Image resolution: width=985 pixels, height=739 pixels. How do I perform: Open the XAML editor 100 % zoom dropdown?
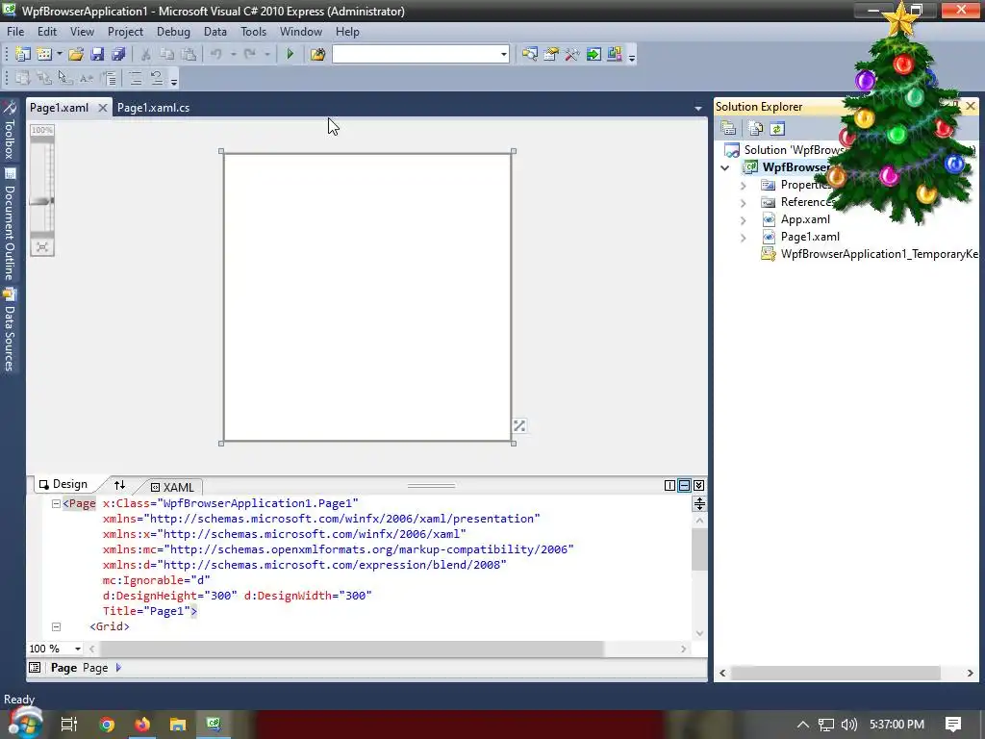click(x=78, y=649)
